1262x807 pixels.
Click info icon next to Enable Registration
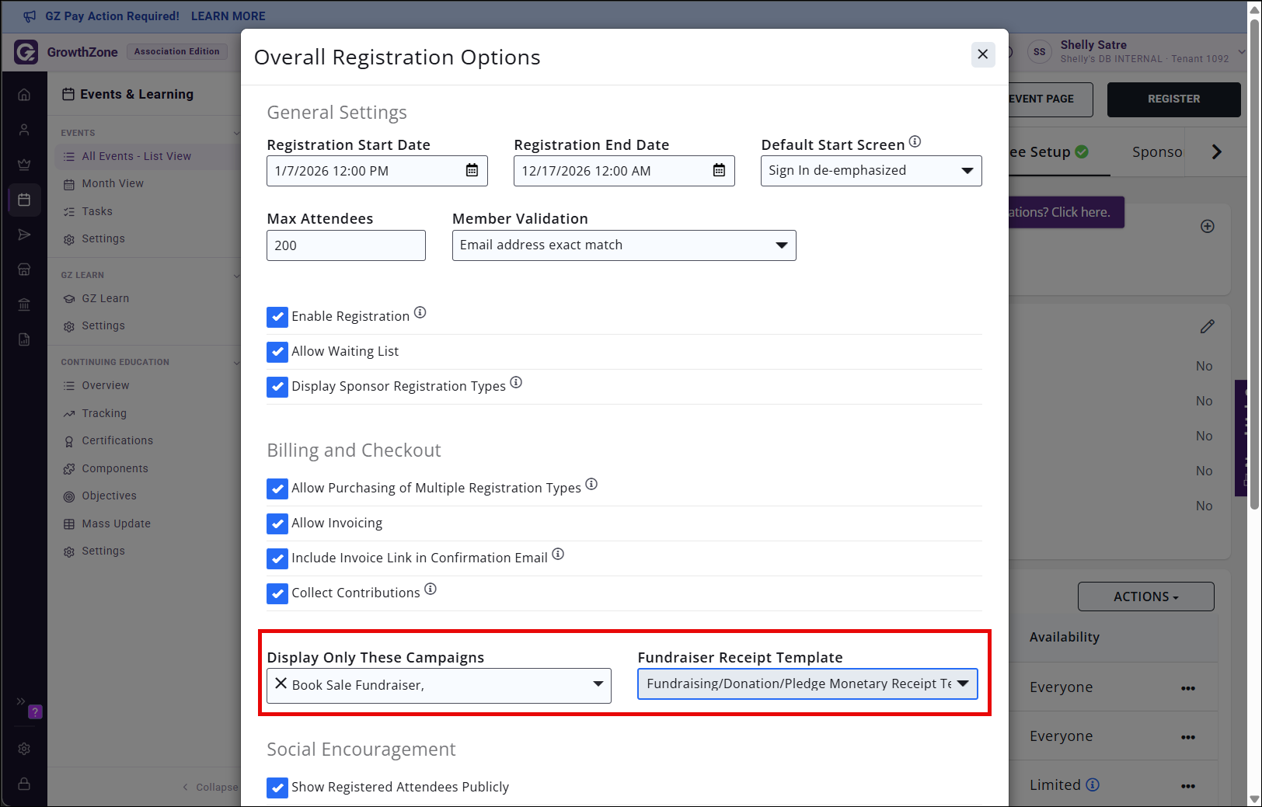(x=420, y=313)
